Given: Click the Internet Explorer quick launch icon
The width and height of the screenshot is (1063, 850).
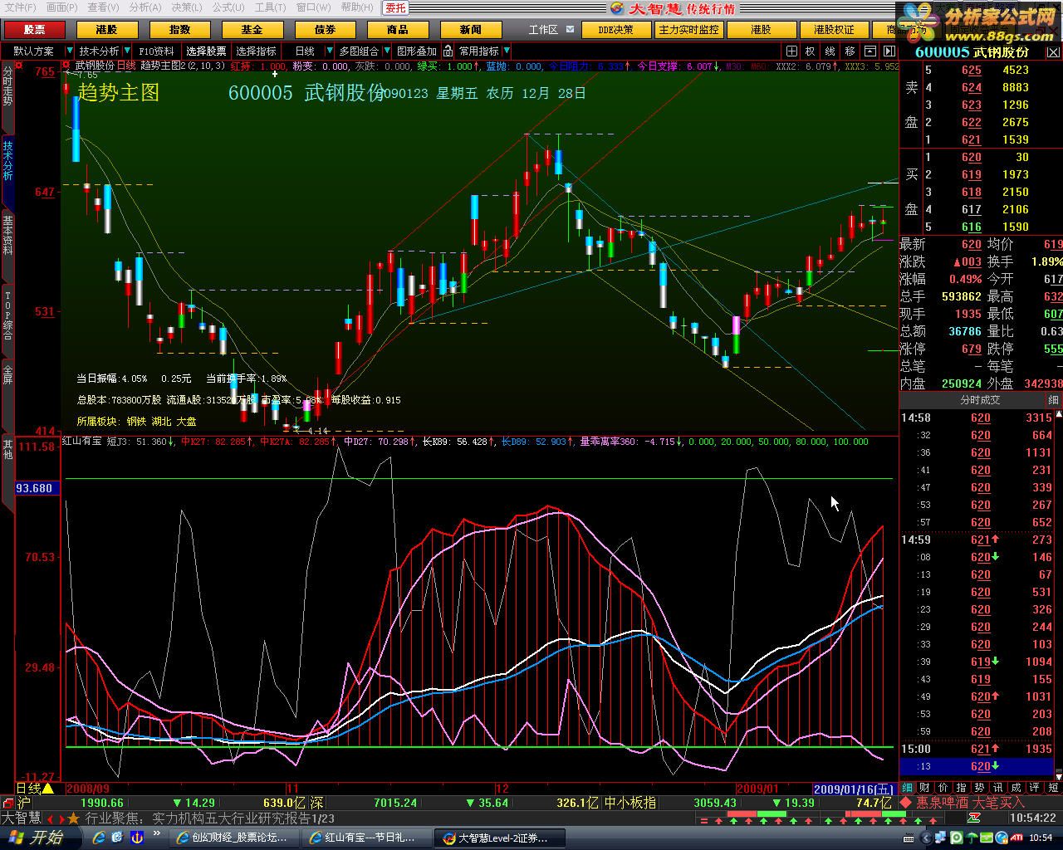Looking at the screenshot, I should point(99,838).
